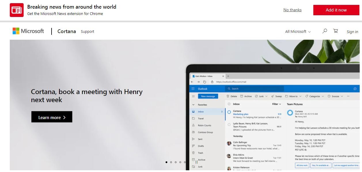Close the Katri Ahokas Inbox tab
This screenshot has height=172, width=362.
(223, 76)
